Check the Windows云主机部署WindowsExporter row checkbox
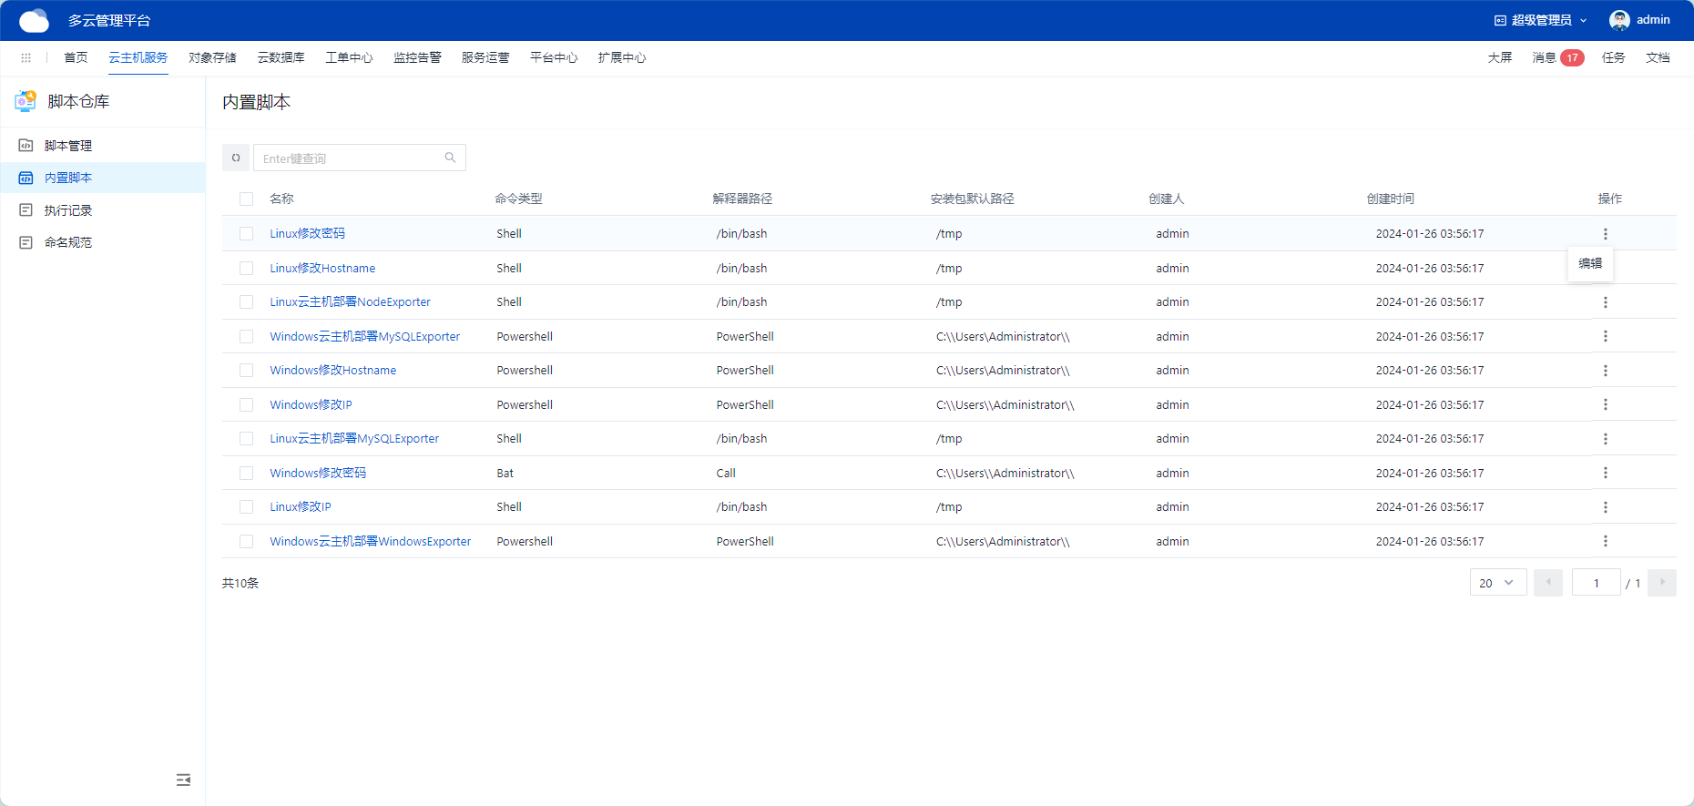Image resolution: width=1694 pixels, height=806 pixels. [246, 542]
